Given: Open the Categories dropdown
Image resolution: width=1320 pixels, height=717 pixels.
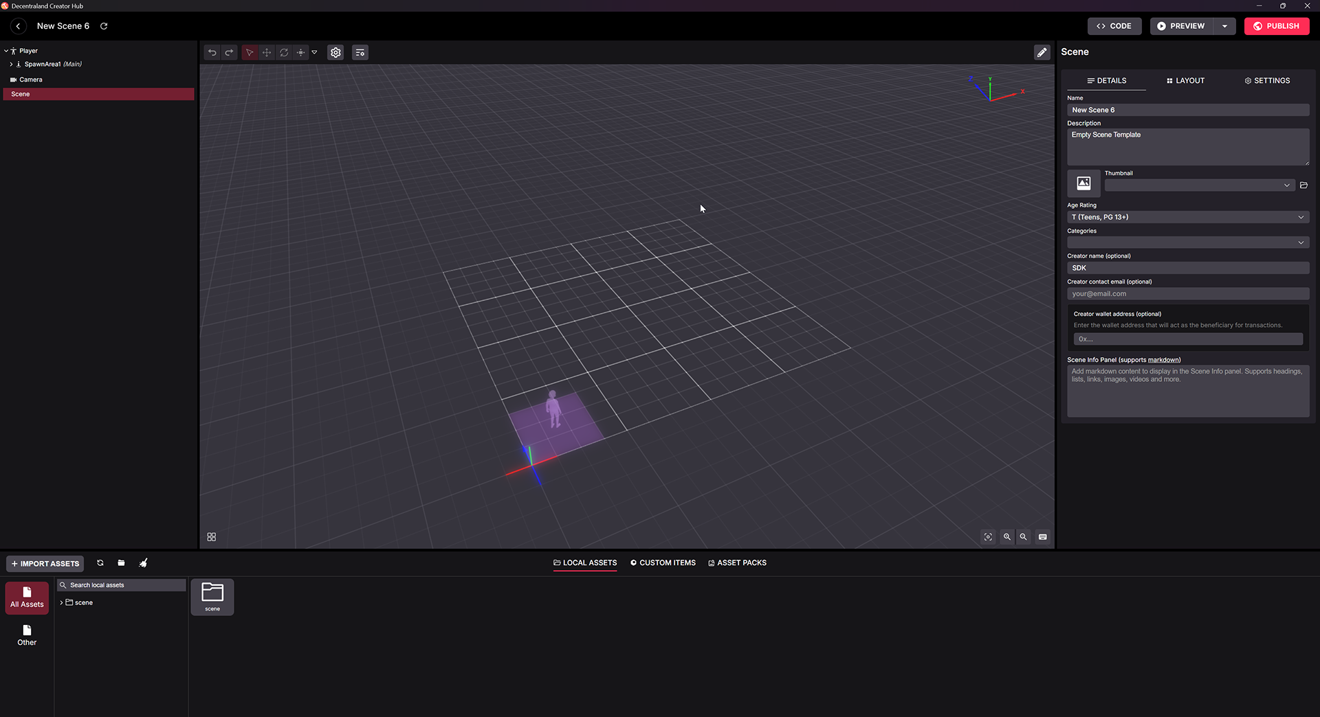Looking at the screenshot, I should (1188, 242).
